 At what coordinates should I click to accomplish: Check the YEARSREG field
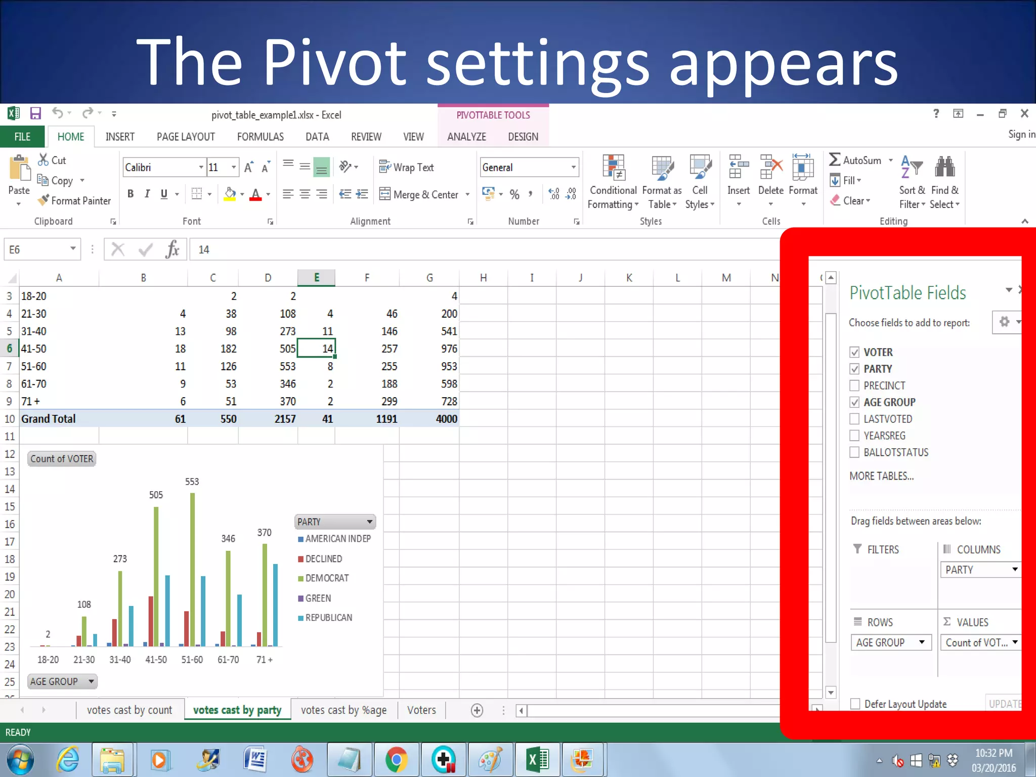854,436
